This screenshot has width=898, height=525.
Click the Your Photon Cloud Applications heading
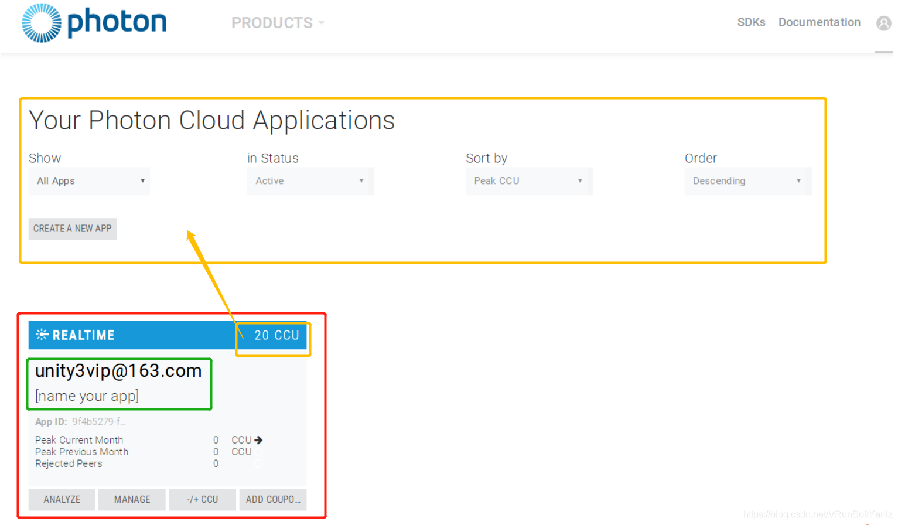click(x=212, y=121)
